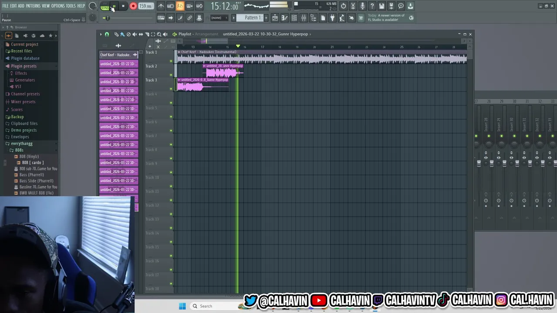
Task: Open the FILE menu
Action: pos(5,6)
